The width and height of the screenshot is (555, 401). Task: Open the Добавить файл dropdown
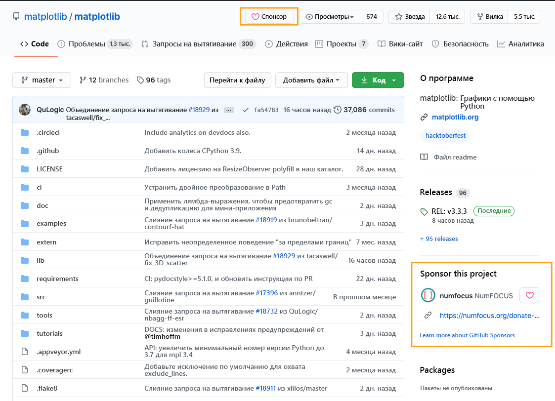tap(311, 80)
